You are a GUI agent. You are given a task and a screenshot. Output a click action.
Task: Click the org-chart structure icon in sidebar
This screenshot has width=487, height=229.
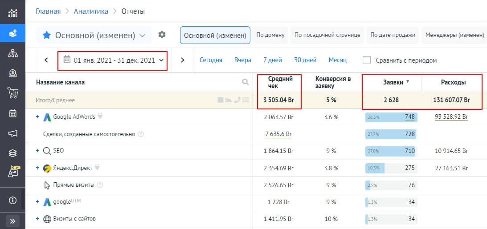click(12, 53)
